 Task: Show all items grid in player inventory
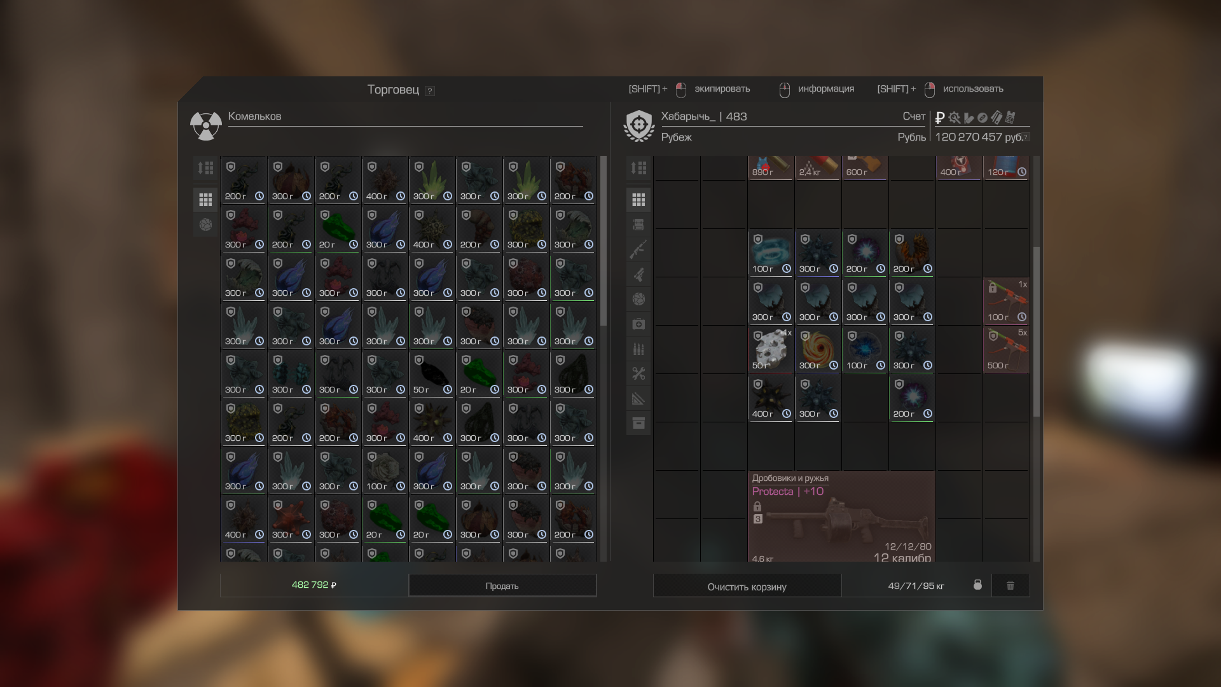pyautogui.click(x=638, y=200)
